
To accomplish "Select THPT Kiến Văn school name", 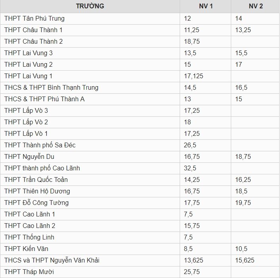I will (26, 249).
